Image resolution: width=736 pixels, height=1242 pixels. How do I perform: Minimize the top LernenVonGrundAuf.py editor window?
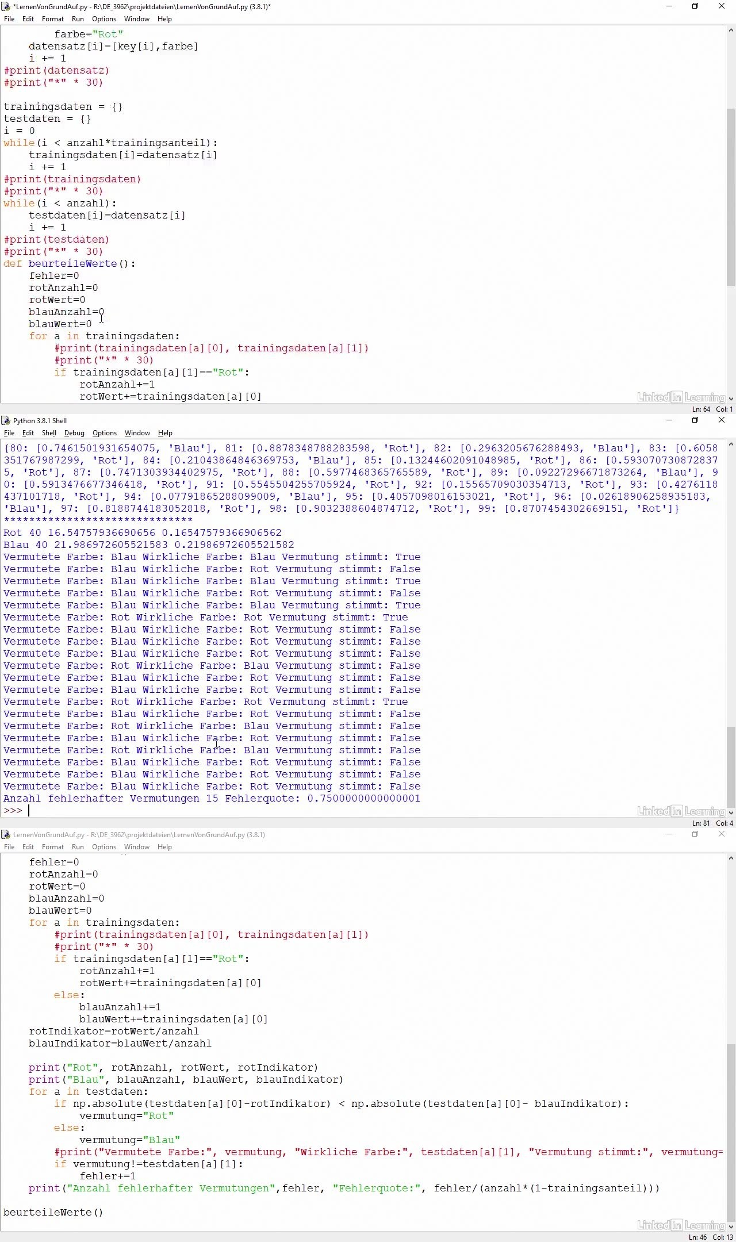click(669, 6)
